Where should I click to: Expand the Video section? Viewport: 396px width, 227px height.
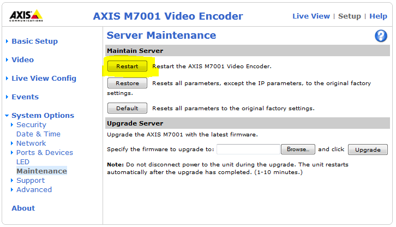[22, 59]
